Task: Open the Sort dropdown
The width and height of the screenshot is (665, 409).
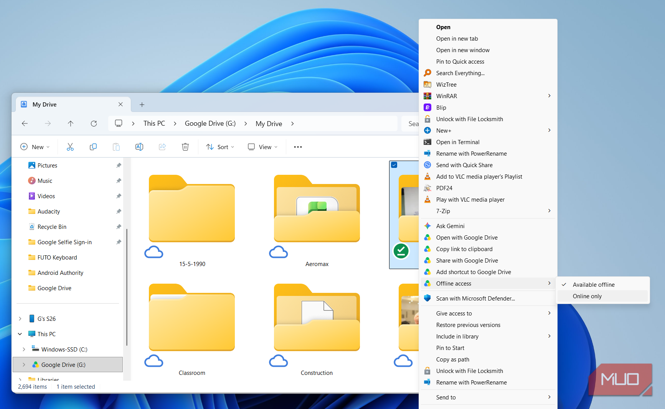Action: [x=220, y=147]
